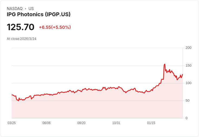This screenshot has height=137, width=199.
Task: Click the chart's peak near 150
Action: (165, 64)
